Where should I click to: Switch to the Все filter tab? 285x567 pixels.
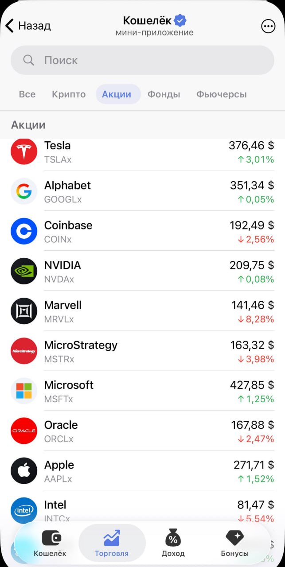click(27, 94)
